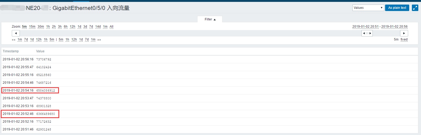Collapse the Filter tab
Screen dimensions: 421x135
coord(210,19)
